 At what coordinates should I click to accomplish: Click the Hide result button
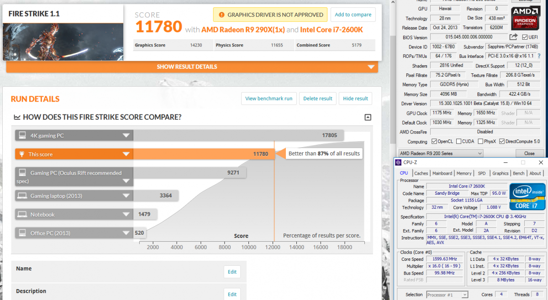(355, 98)
